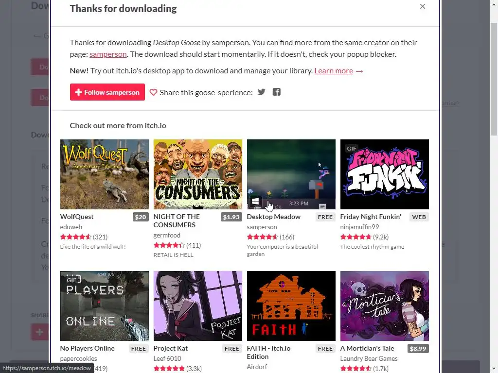Viewport: 498px width, 373px height.
Task: Click the $20 price tag for WolfQuest
Action: point(141,217)
